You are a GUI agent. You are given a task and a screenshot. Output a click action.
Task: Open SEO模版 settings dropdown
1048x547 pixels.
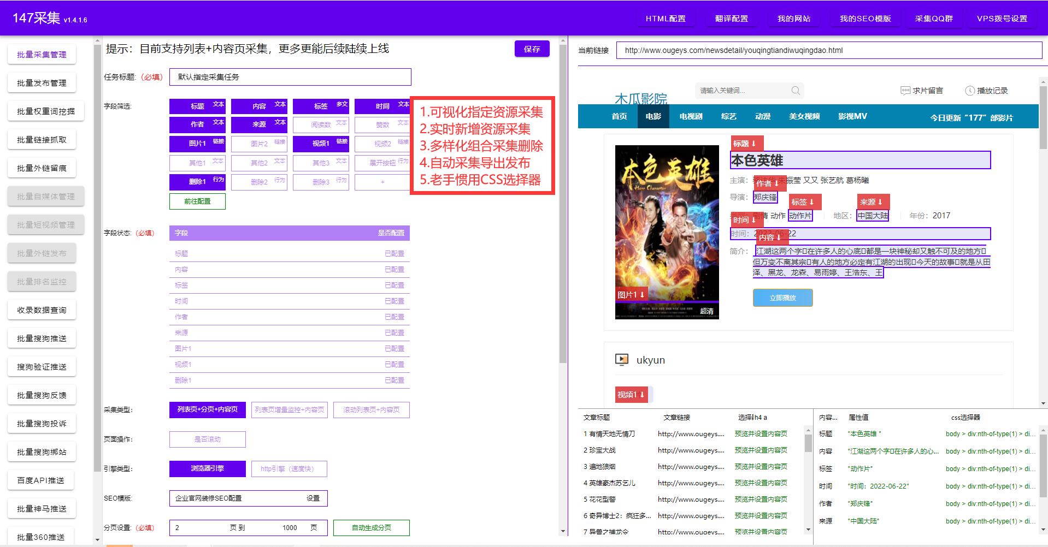(x=249, y=498)
